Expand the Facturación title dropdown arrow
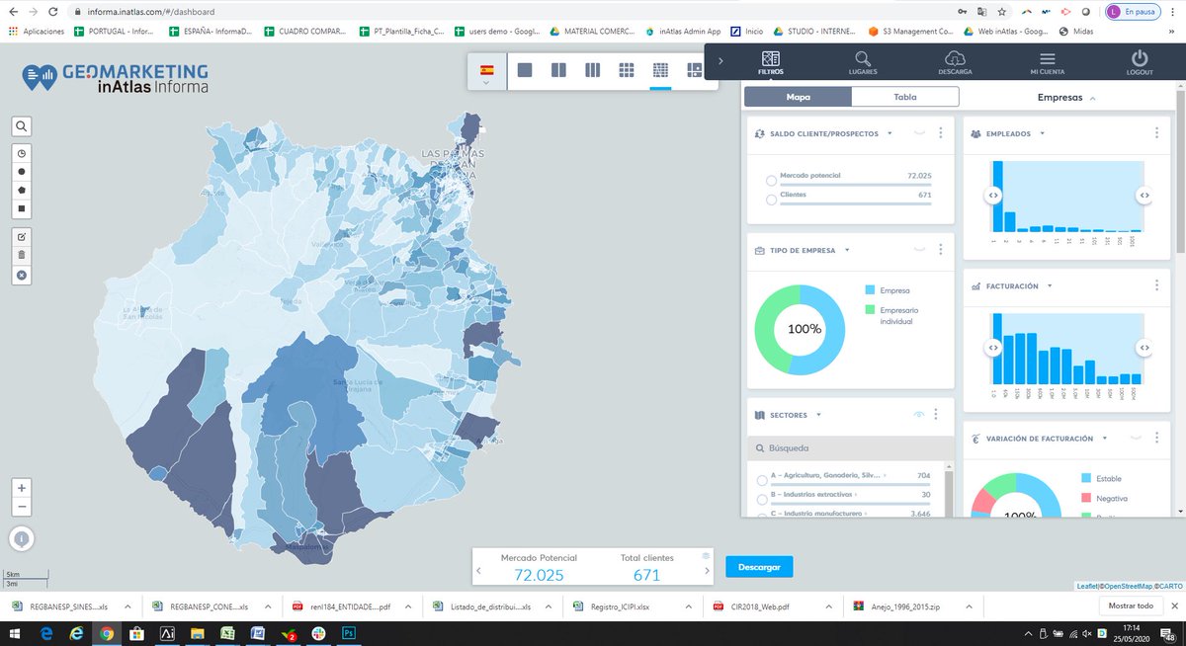Image resolution: width=1186 pixels, height=646 pixels. (1050, 286)
